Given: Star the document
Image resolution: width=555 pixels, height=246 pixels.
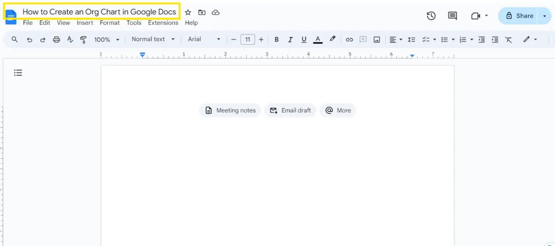Looking at the screenshot, I should (x=188, y=12).
